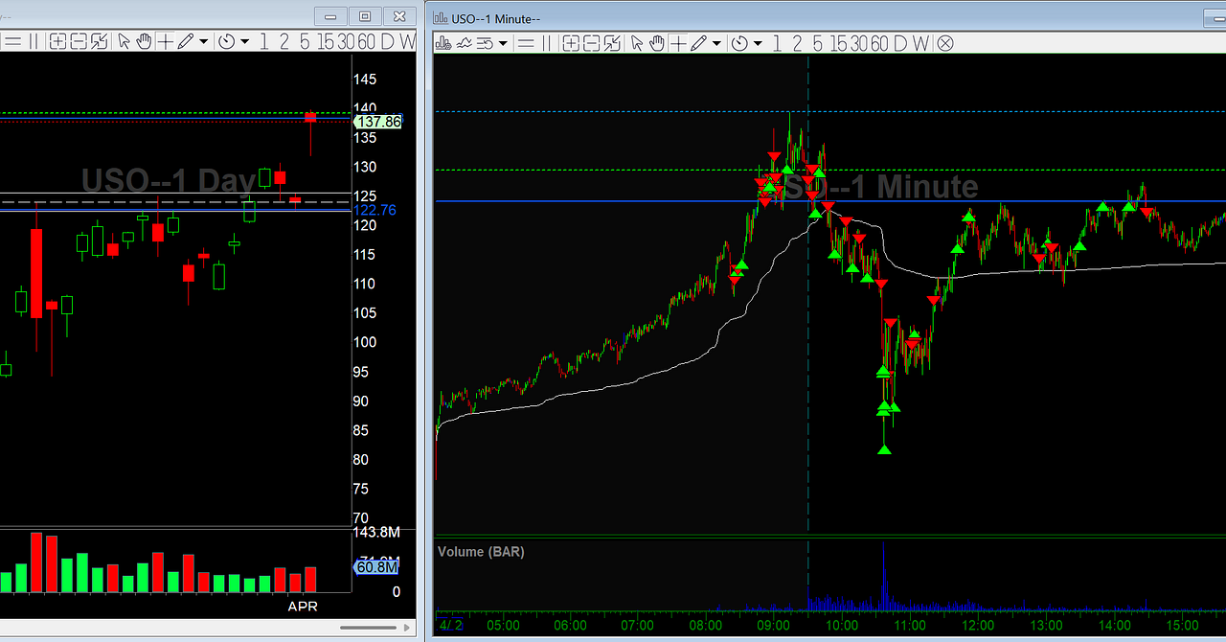This screenshot has height=642, width=1226.
Task: Click circled X icon in 1 Minute toolbar
Action: (x=945, y=43)
